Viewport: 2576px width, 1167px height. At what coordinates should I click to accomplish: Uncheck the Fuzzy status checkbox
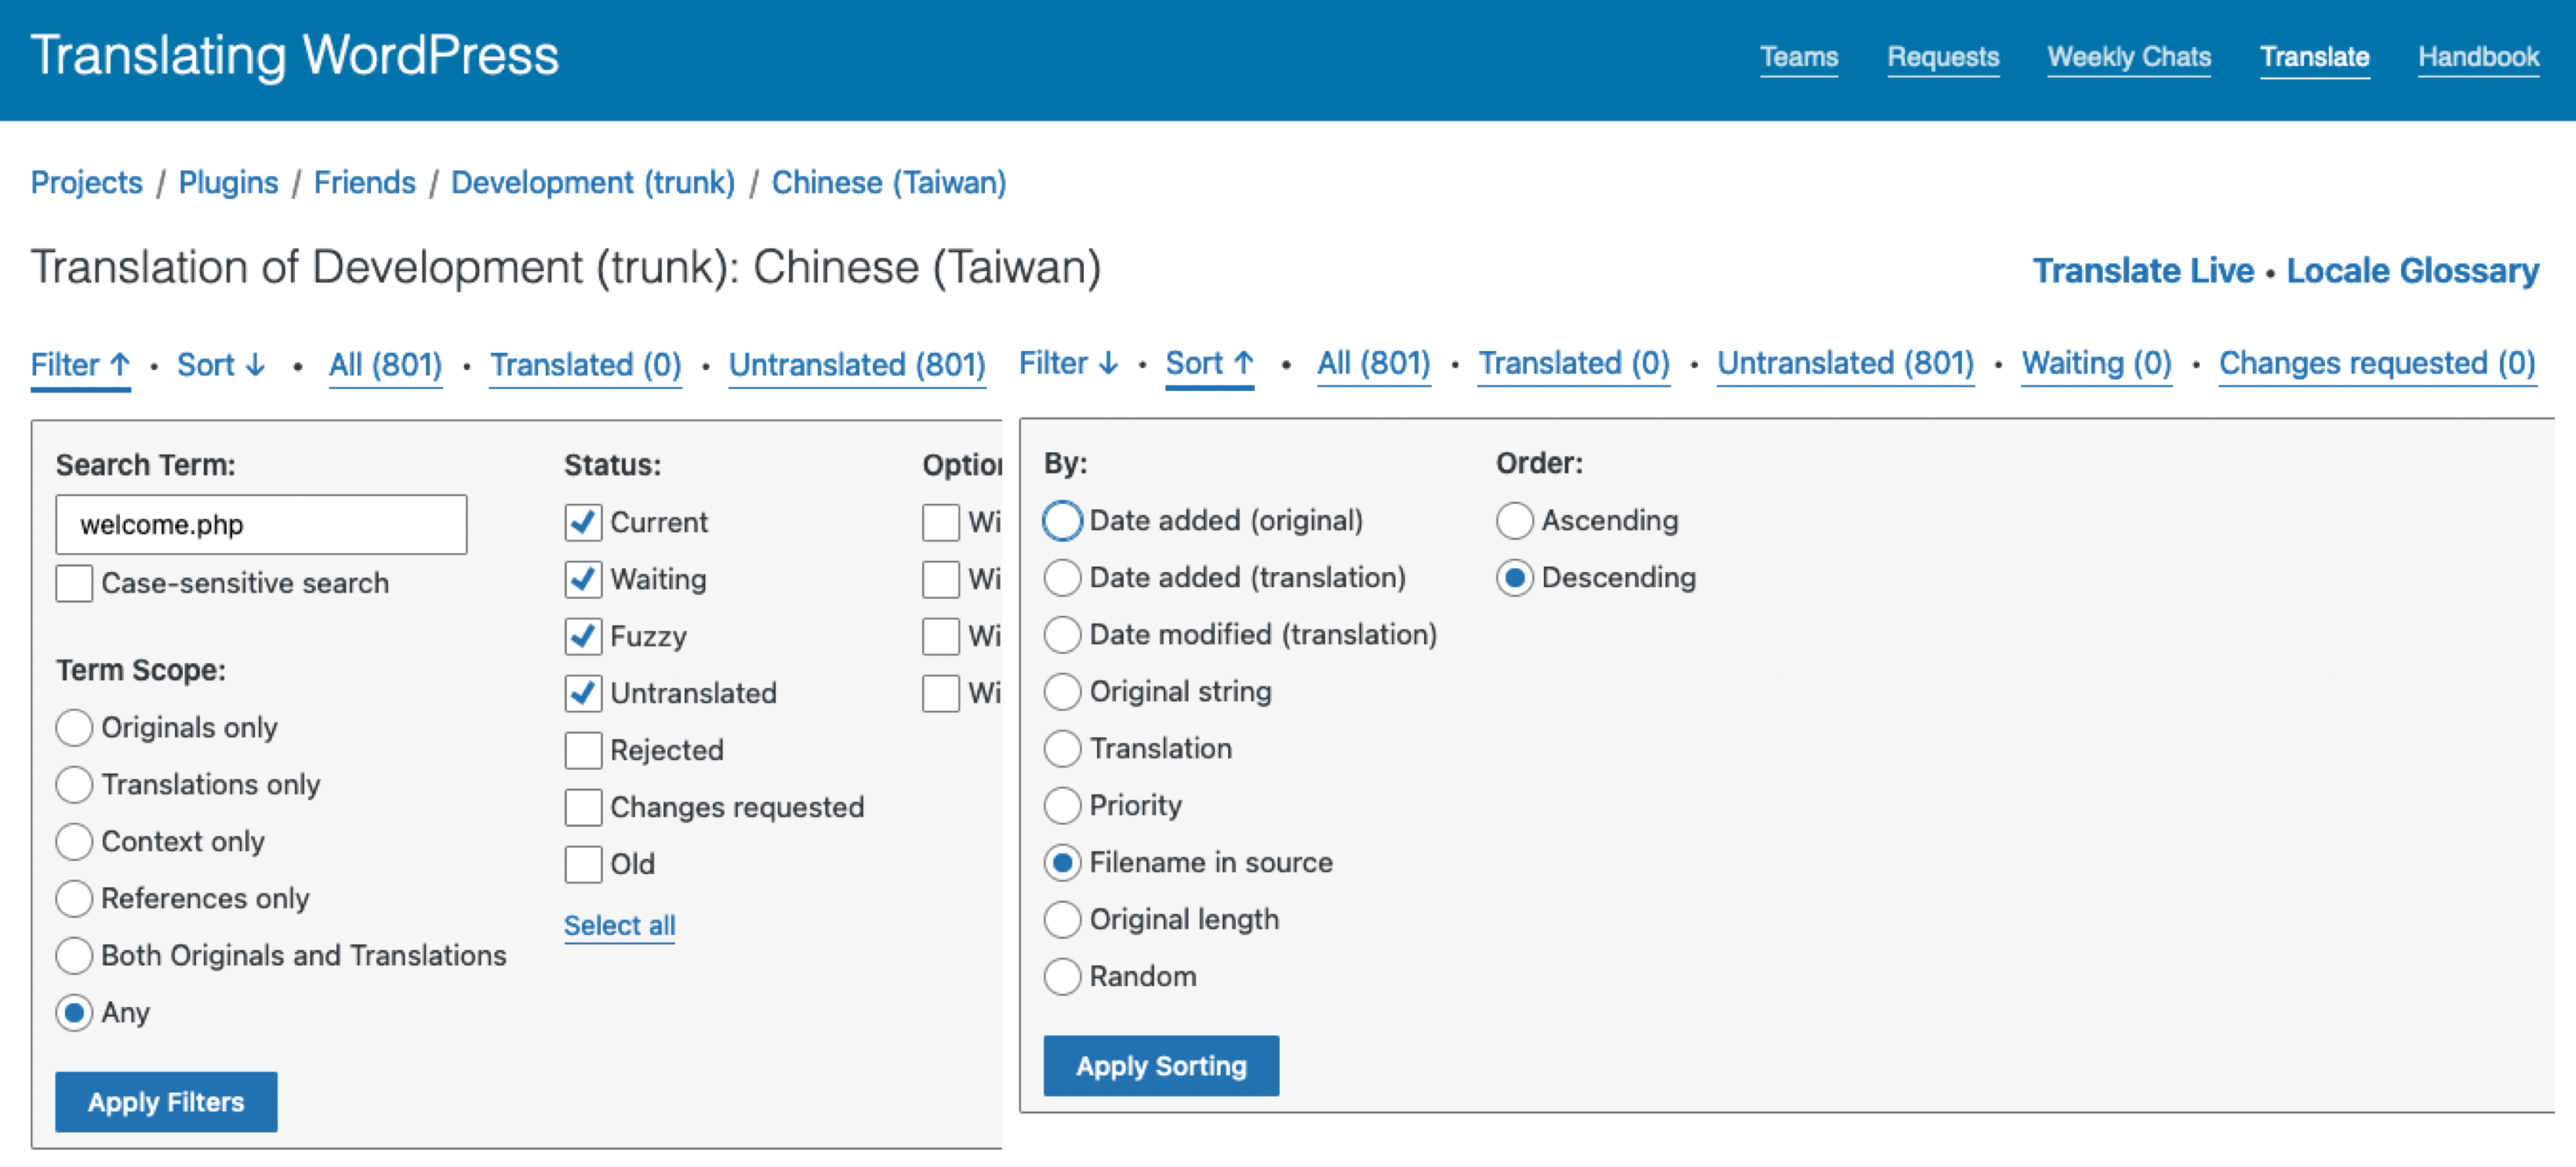click(583, 636)
